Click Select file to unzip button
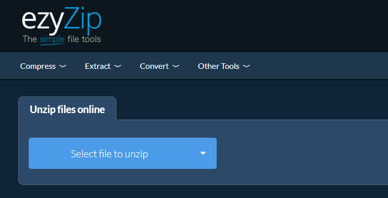The image size is (388, 198). (x=109, y=154)
